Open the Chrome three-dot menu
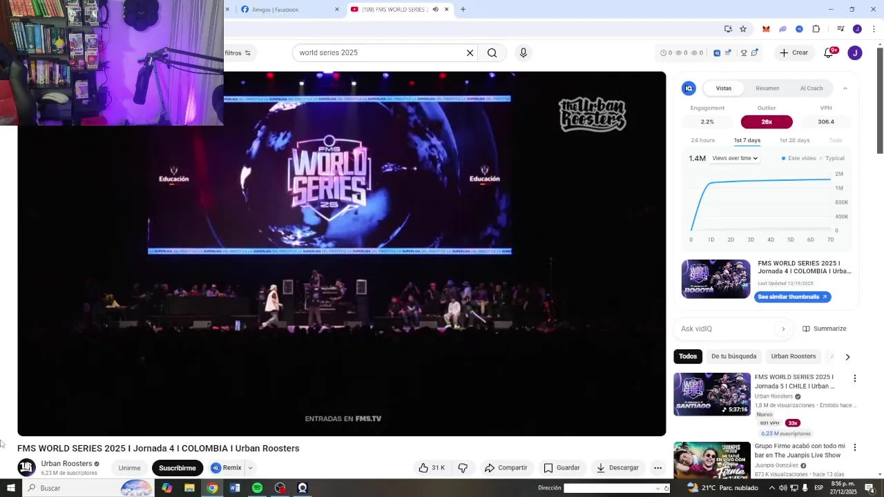The width and height of the screenshot is (884, 497). (874, 29)
